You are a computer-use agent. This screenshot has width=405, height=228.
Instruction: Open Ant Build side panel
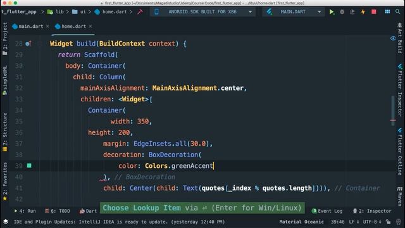(400, 38)
